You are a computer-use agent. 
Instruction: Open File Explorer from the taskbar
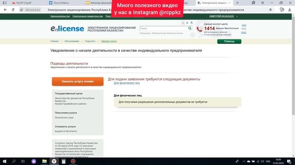tap(44, 161)
